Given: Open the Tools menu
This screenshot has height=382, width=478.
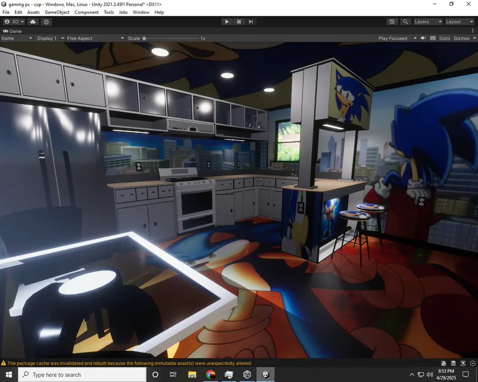Looking at the screenshot, I should pyautogui.click(x=109, y=12).
